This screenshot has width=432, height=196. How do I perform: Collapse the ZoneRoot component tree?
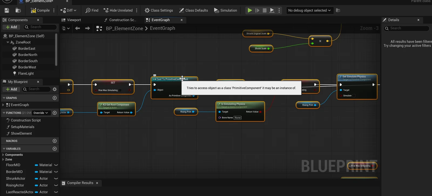point(8,42)
